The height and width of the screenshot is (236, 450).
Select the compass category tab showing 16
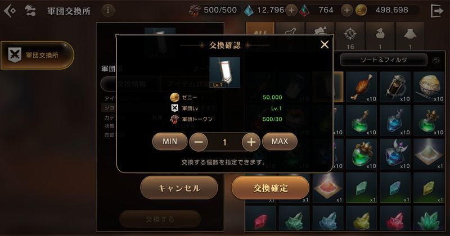click(350, 37)
